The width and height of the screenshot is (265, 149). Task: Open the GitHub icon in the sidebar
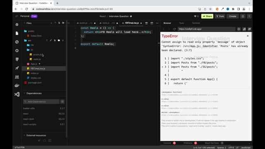(17, 59)
